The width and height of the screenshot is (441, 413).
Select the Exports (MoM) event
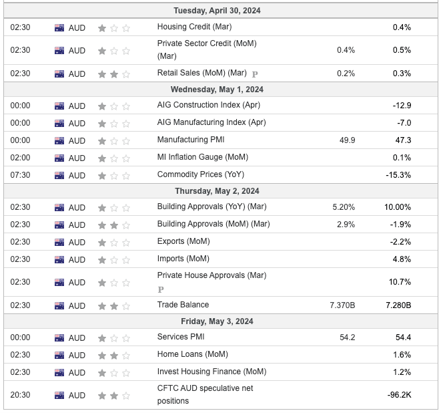(x=183, y=241)
